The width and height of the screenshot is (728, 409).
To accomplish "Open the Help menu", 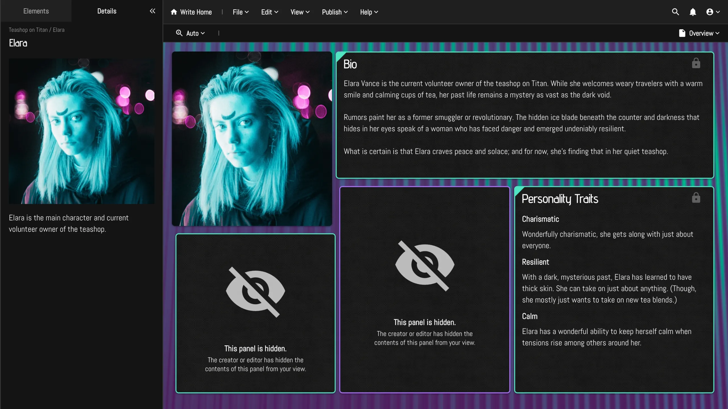I will (x=369, y=12).
